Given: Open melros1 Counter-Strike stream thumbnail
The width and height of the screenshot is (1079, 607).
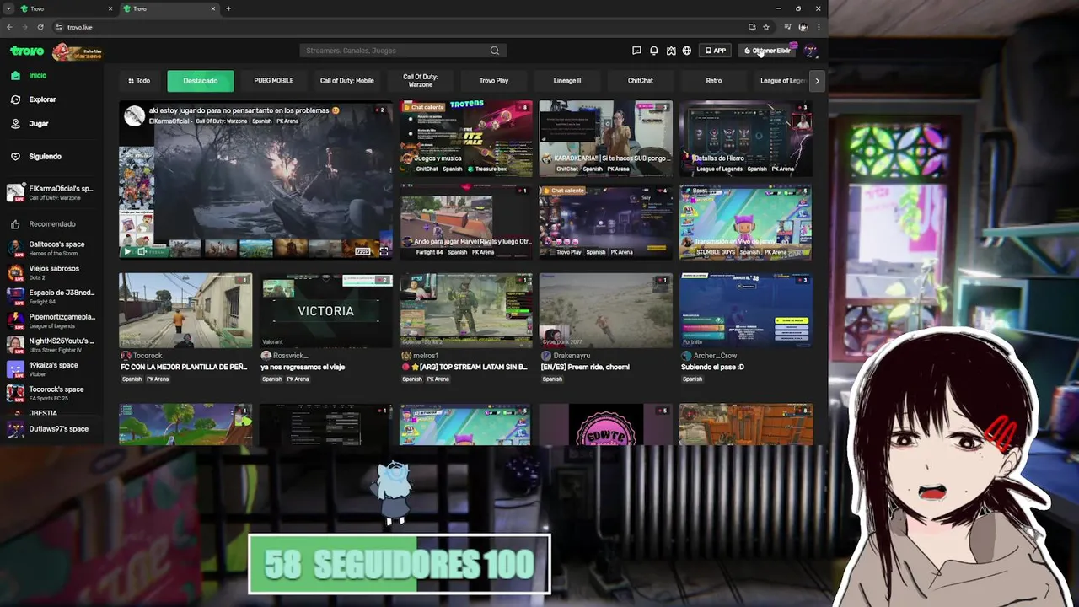Looking at the screenshot, I should pos(466,310).
